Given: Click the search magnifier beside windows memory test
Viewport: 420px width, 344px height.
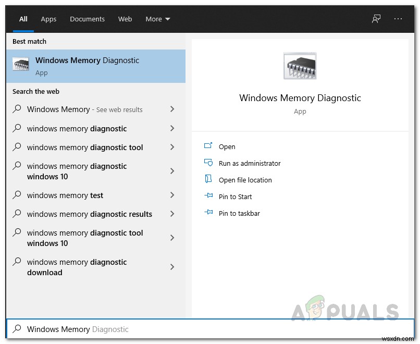Looking at the screenshot, I should click(18, 195).
